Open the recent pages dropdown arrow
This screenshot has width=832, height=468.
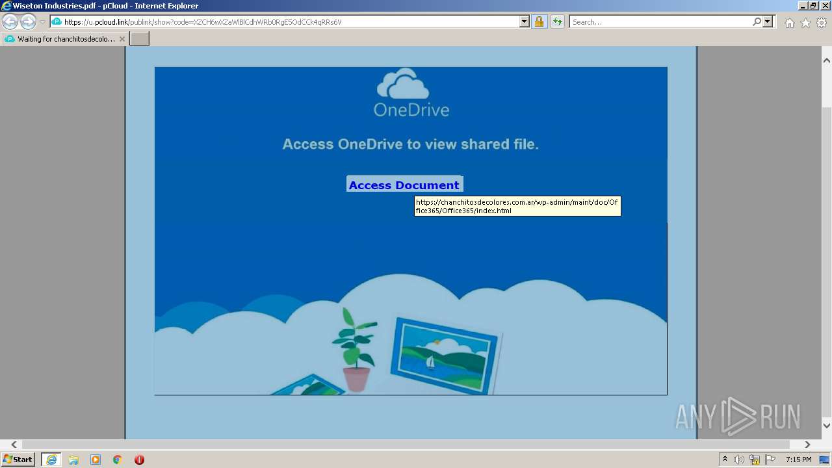pos(42,22)
